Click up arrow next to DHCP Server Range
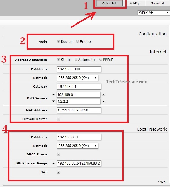 click(x=53, y=163)
